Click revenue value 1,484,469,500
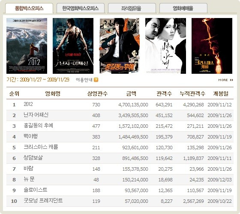240x214 pixels. [133, 137]
